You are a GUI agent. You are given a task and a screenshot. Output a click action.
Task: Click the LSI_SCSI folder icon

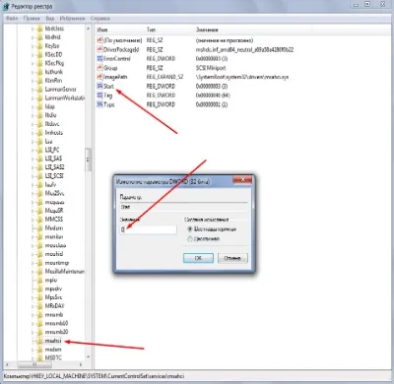[x=39, y=176]
